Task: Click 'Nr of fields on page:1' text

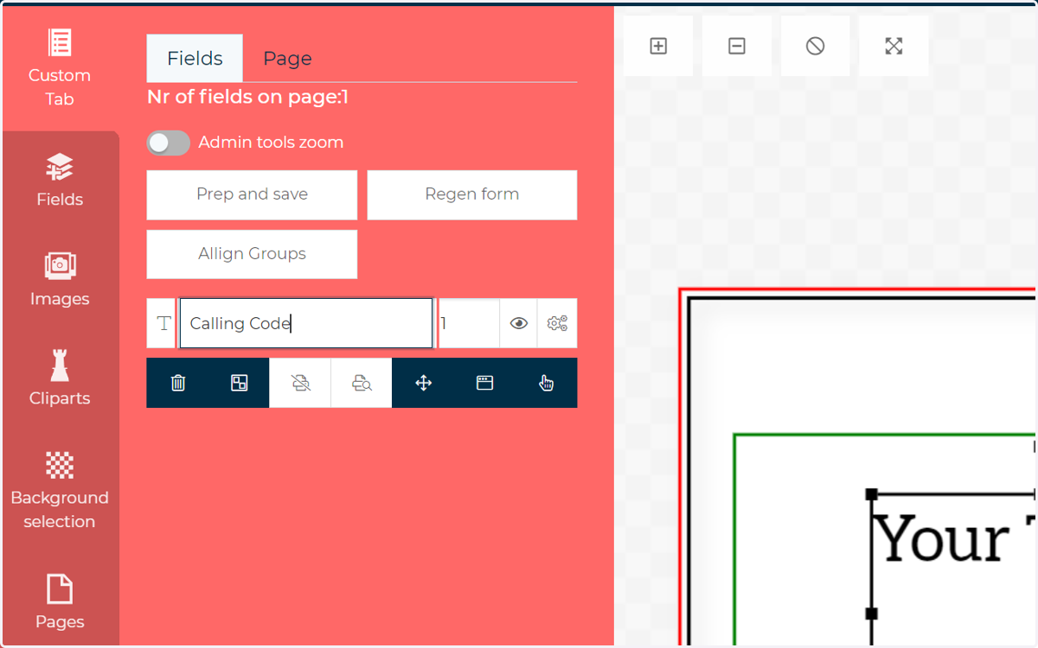Action: coord(247,97)
